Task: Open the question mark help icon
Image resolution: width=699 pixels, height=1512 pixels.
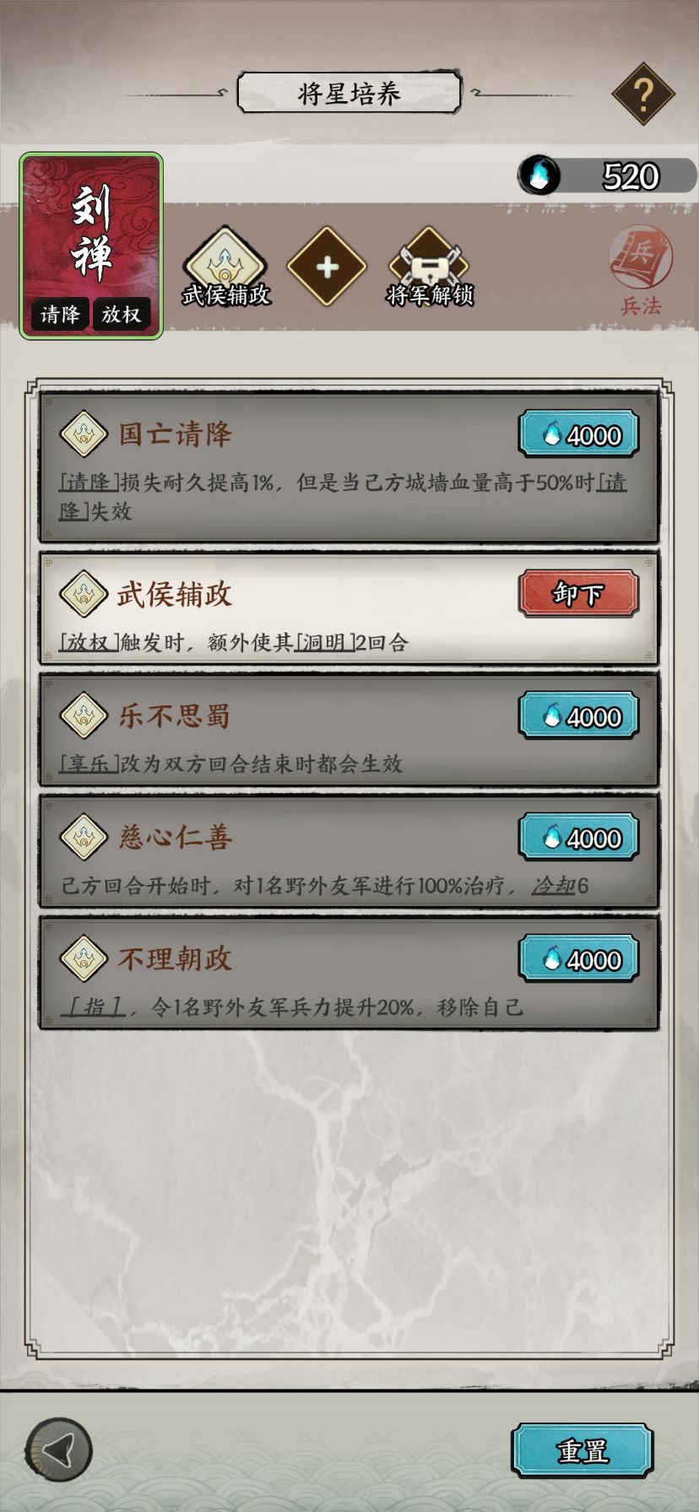Action: [643, 94]
